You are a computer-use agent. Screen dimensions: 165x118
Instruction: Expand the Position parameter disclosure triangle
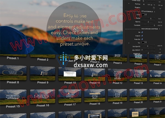pos(129,4)
